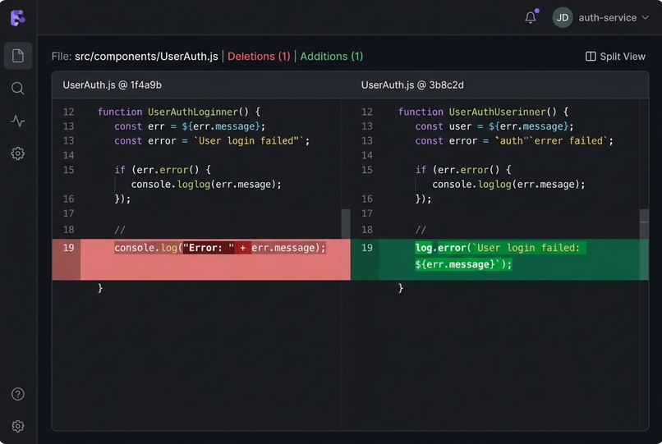Click right pane 'if (err.error() {' line
The image size is (662, 444).
click(463, 170)
